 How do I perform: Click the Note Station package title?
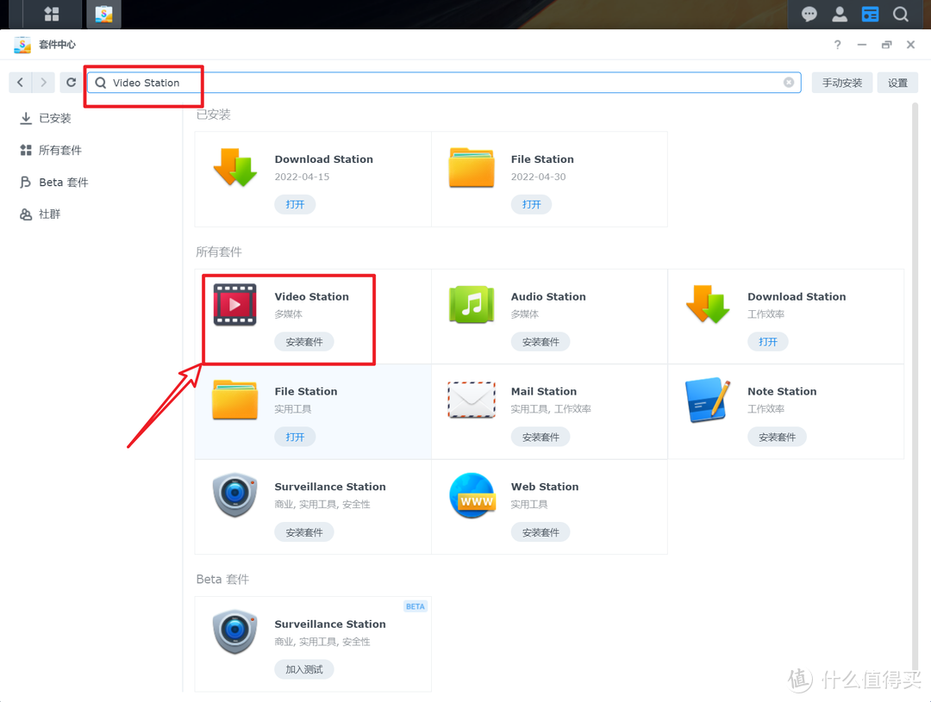tap(782, 392)
